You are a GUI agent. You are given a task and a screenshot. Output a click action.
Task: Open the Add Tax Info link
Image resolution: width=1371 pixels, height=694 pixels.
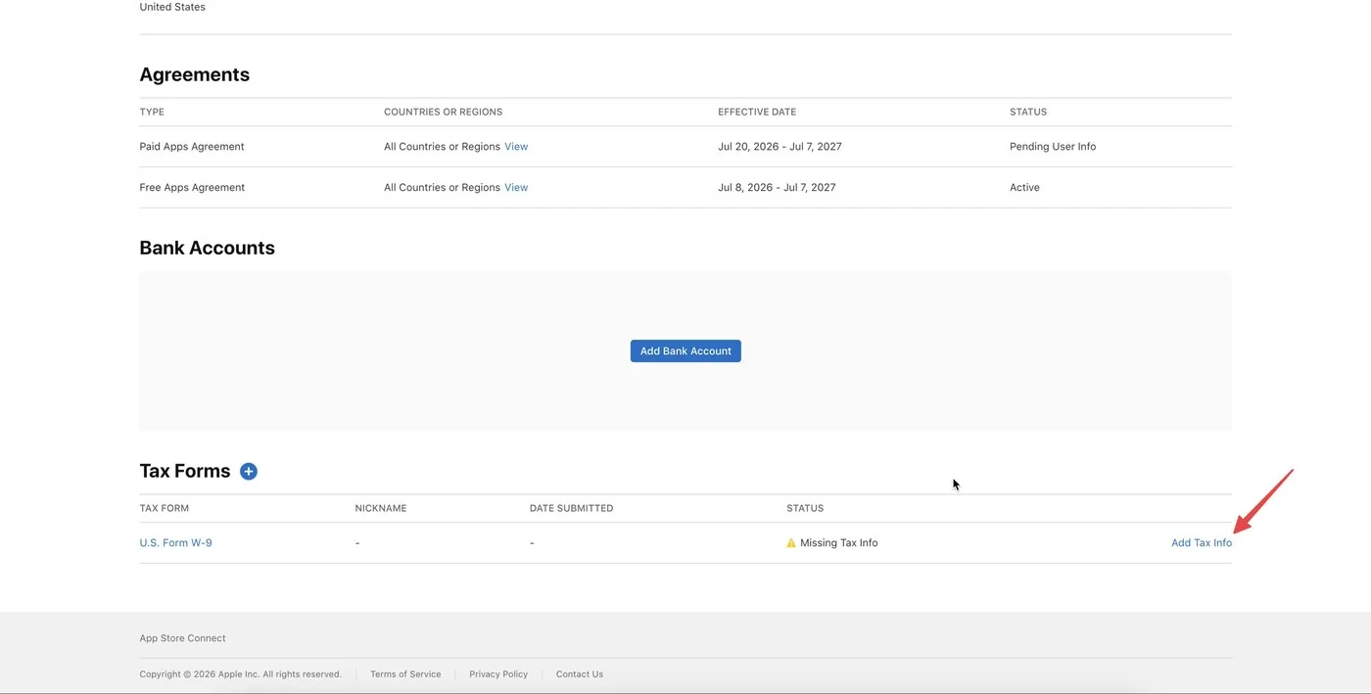tap(1202, 542)
